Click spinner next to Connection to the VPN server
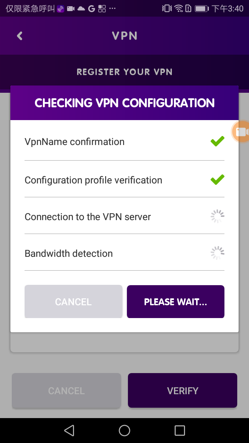This screenshot has width=249, height=443. point(218,216)
